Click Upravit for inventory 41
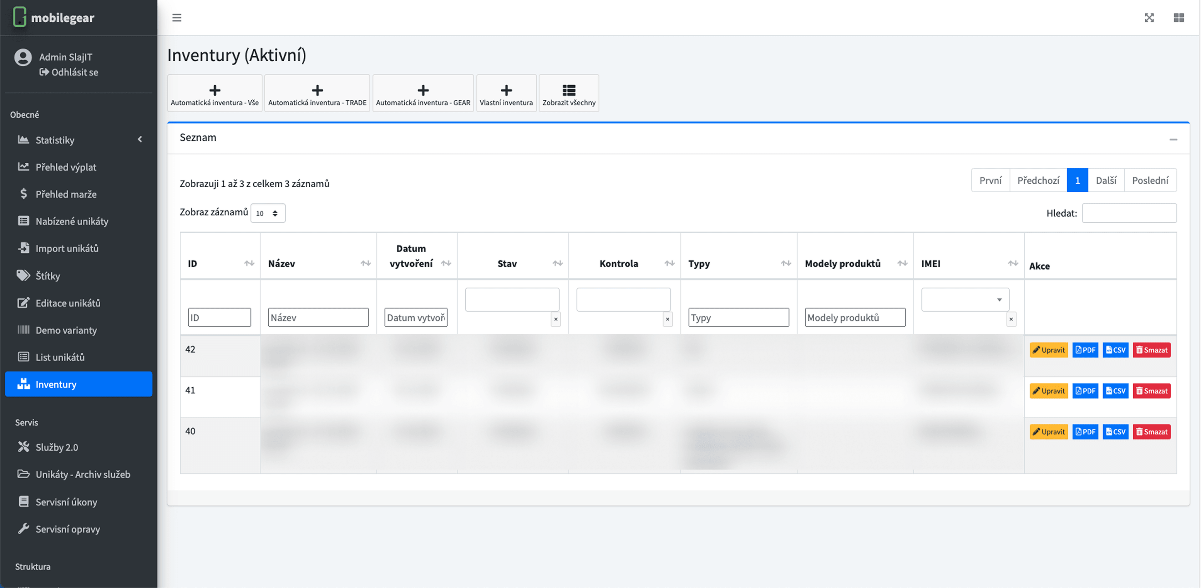1201x588 pixels. click(x=1048, y=391)
